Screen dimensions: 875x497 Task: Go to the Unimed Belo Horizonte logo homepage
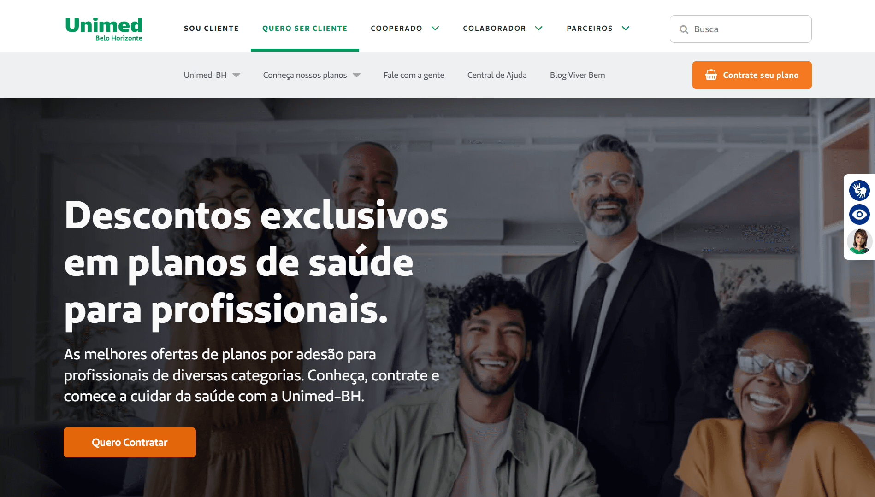(104, 29)
